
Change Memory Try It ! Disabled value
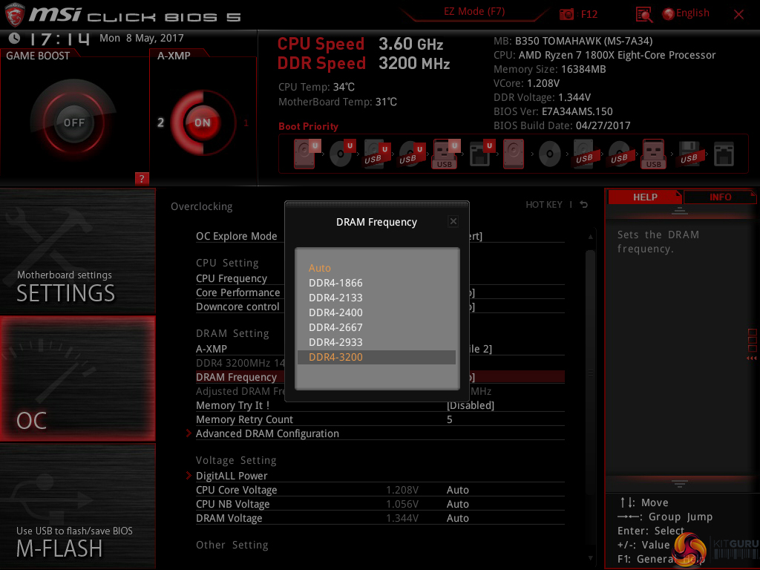pyautogui.click(x=470, y=405)
